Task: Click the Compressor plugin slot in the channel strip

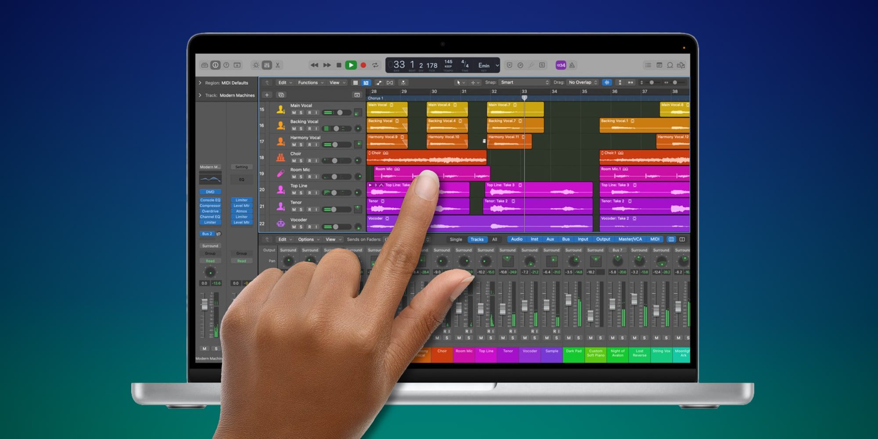Action: pyautogui.click(x=211, y=205)
